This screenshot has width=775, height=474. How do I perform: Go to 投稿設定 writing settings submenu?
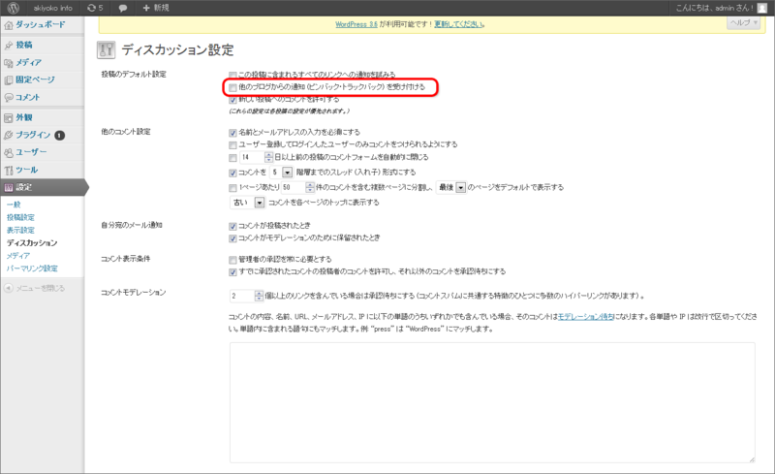point(20,217)
